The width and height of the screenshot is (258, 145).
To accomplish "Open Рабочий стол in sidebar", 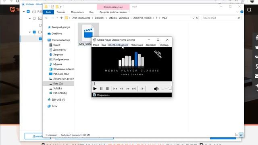I will pos(61,74).
